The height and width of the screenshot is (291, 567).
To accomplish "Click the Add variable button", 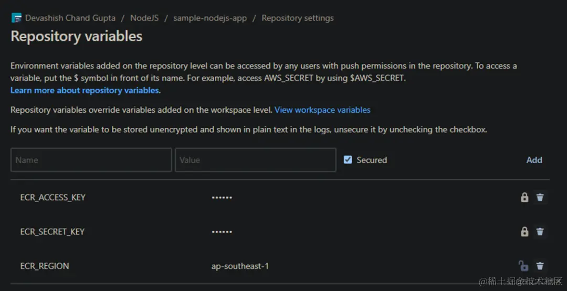I will (x=534, y=160).
